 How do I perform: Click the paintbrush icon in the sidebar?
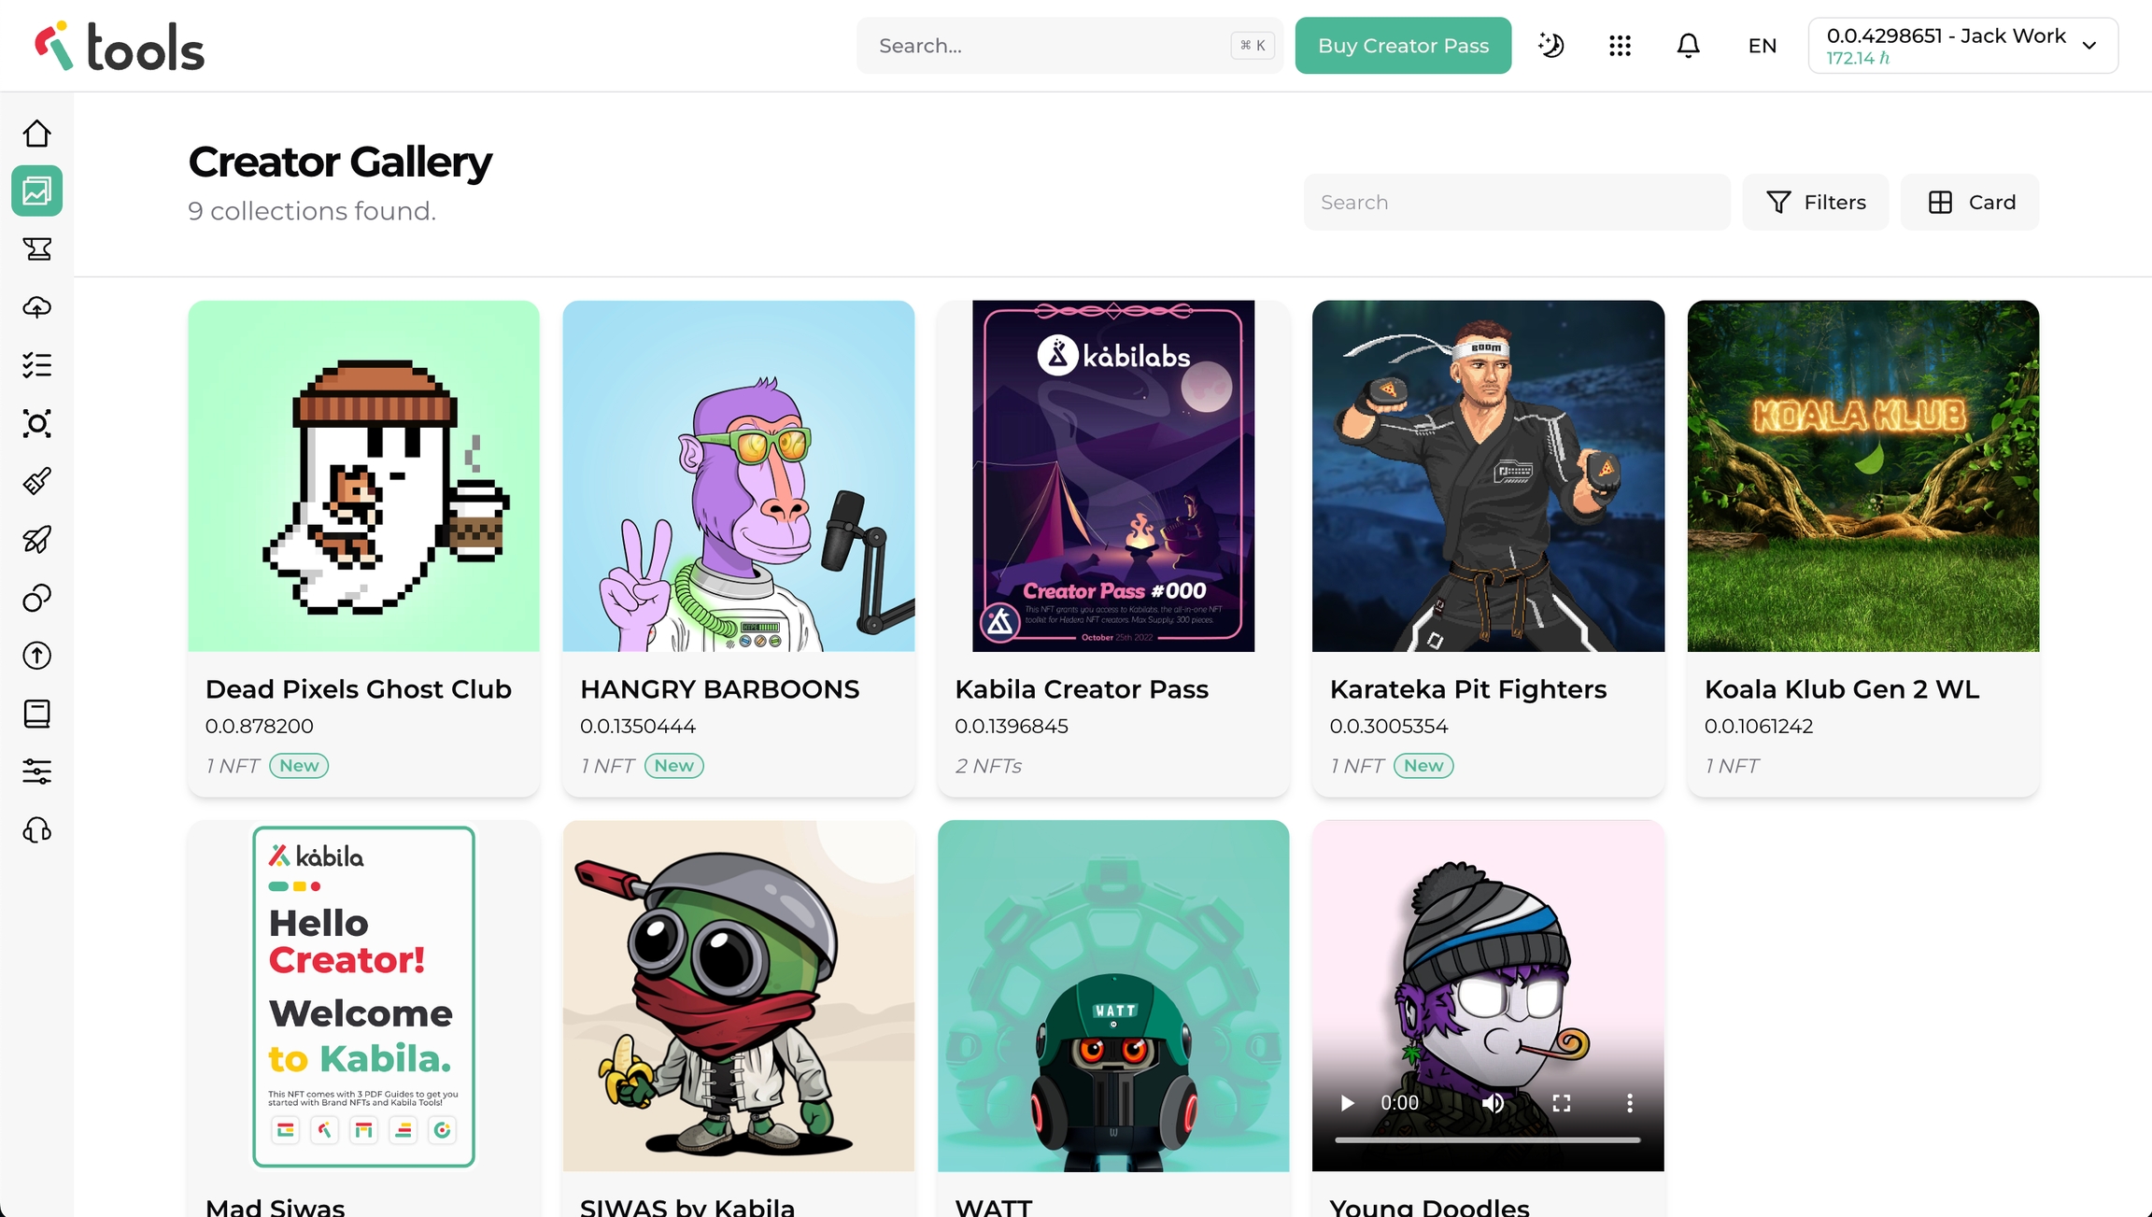point(37,482)
